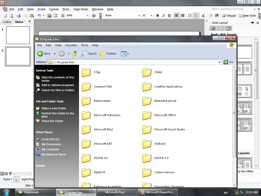Click the Search button in Explorer
The width and height of the screenshot is (261, 196).
click(89, 54)
